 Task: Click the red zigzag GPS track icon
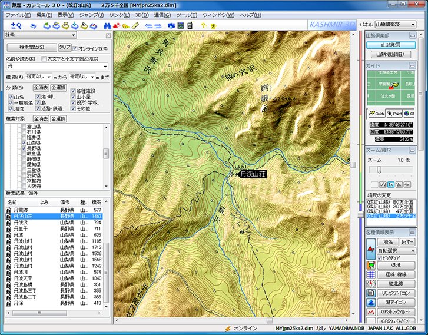point(371,311)
